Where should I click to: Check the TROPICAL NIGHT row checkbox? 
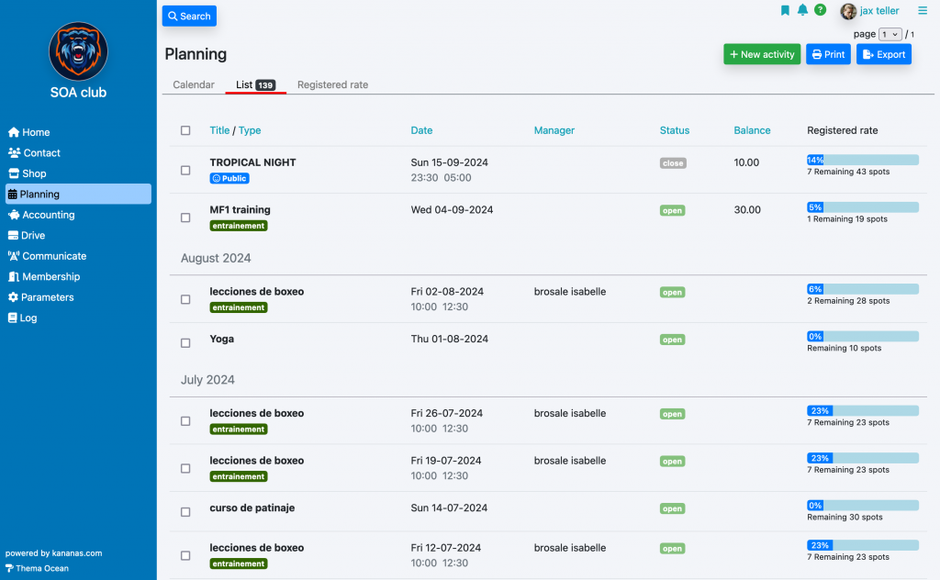[185, 171]
